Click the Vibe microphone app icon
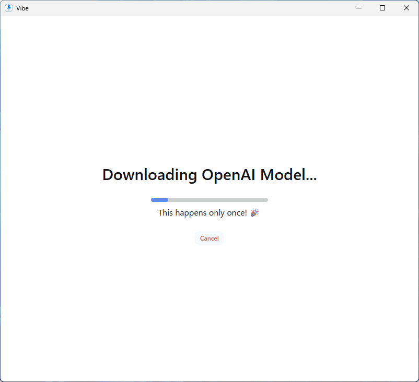419x382 pixels. [x=9, y=8]
